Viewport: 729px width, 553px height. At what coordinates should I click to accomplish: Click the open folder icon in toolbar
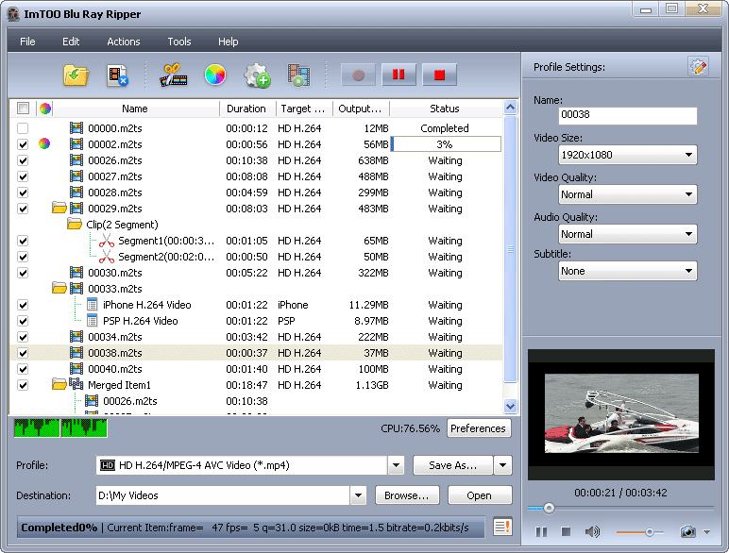tap(76, 75)
